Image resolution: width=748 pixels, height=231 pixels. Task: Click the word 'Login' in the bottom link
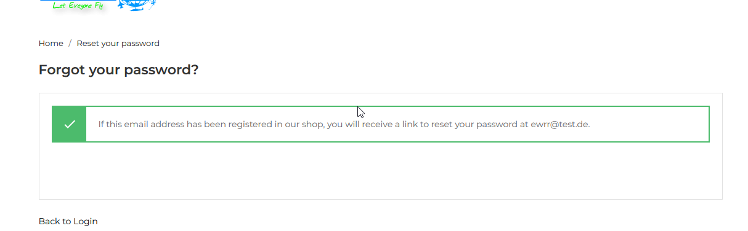coord(86,221)
